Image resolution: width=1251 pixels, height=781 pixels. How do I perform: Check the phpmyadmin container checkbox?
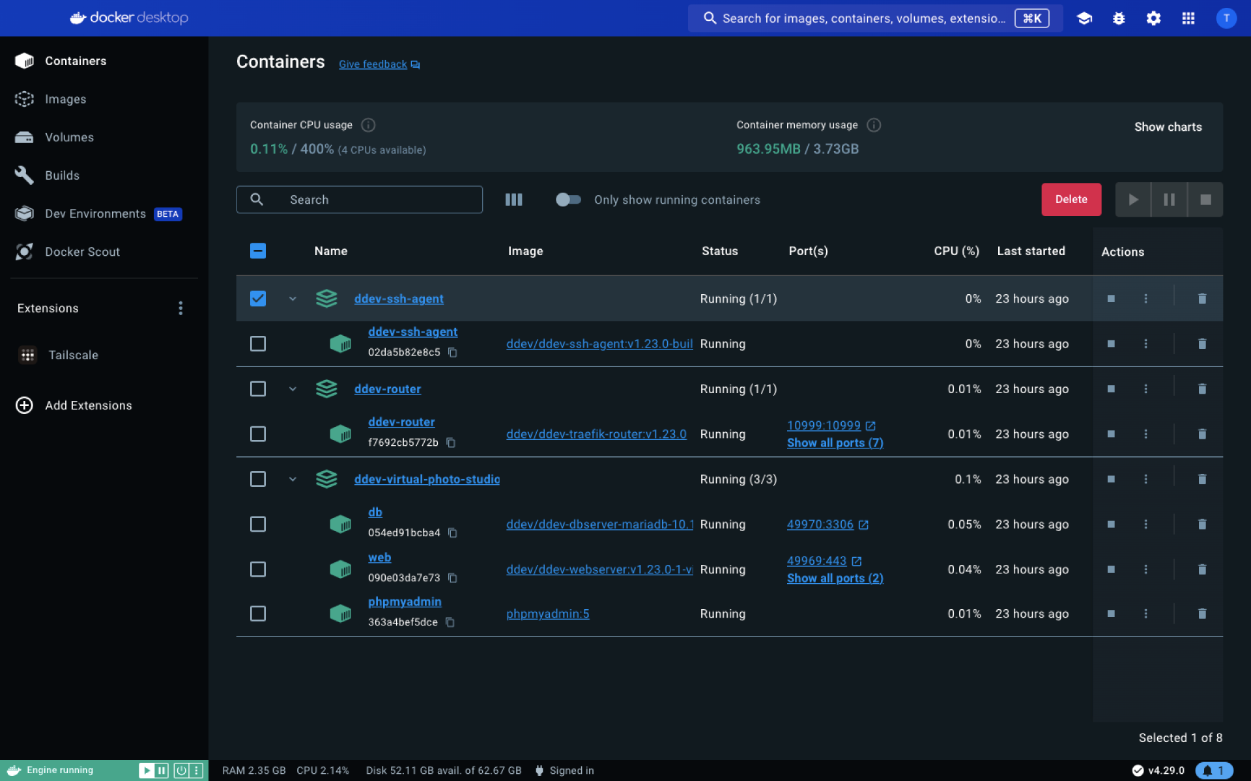258,614
